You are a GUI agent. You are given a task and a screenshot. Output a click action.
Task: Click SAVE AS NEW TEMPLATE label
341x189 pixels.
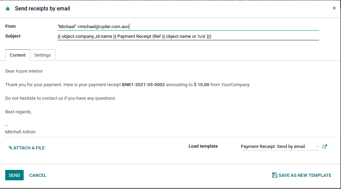click(305, 175)
